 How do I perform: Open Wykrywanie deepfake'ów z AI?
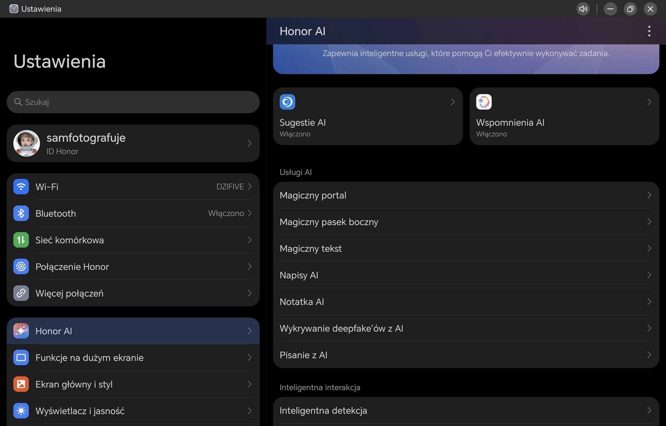[466, 328]
